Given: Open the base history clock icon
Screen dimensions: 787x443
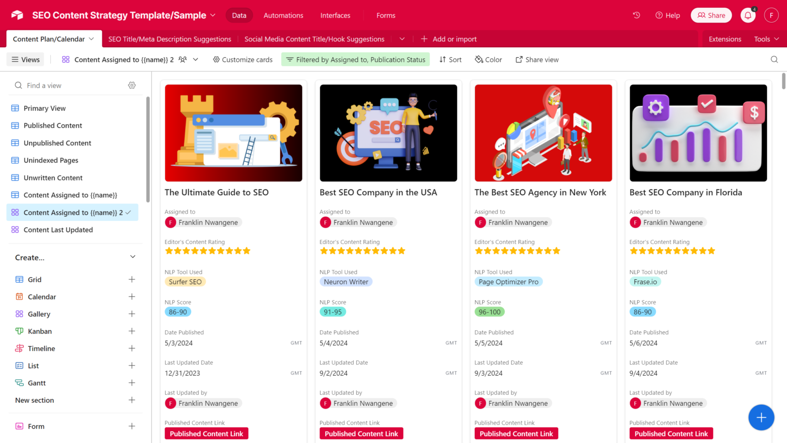Looking at the screenshot, I should (x=636, y=15).
